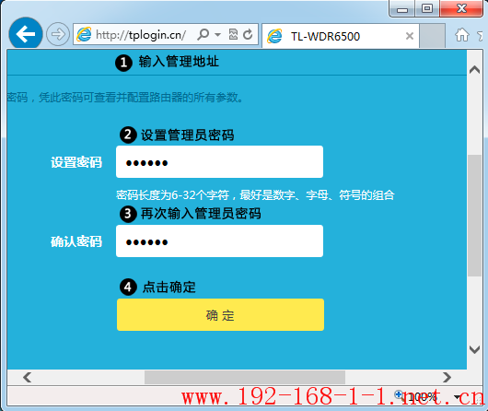Click the zoom level magnifier icon
This screenshot has width=488, height=411.
pos(400,395)
